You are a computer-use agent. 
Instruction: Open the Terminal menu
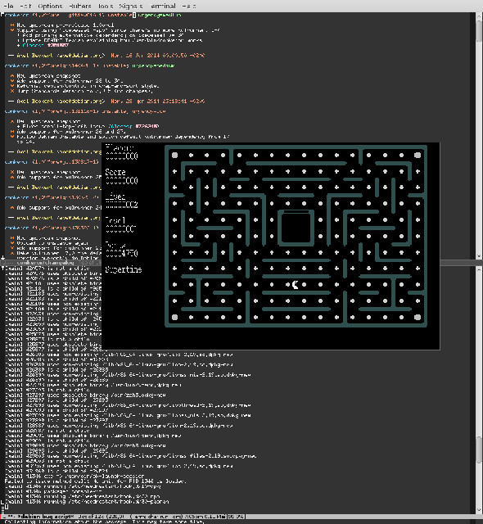coord(163,6)
